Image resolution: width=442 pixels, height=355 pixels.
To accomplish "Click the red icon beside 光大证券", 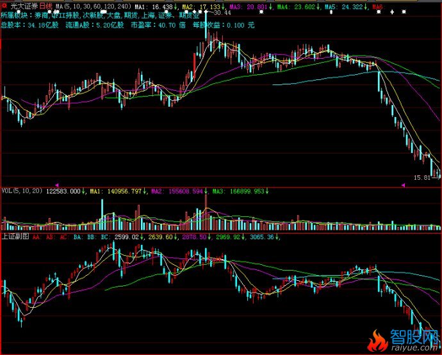I will pyautogui.click(x=4, y=5).
